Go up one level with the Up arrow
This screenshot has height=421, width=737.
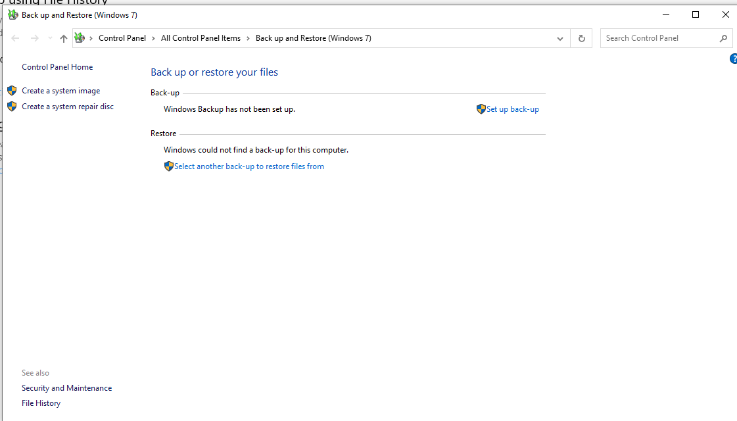(64, 39)
